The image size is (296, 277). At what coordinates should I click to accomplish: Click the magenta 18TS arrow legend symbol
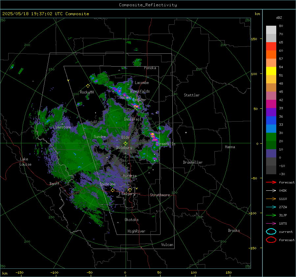pyautogui.click(x=271, y=223)
